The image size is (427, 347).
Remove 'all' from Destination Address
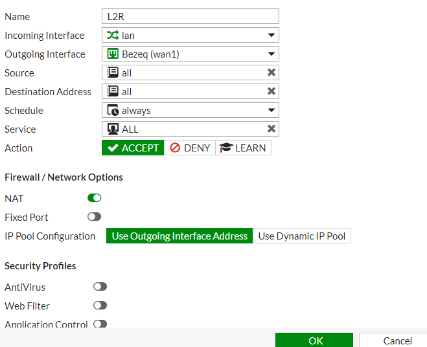(271, 92)
